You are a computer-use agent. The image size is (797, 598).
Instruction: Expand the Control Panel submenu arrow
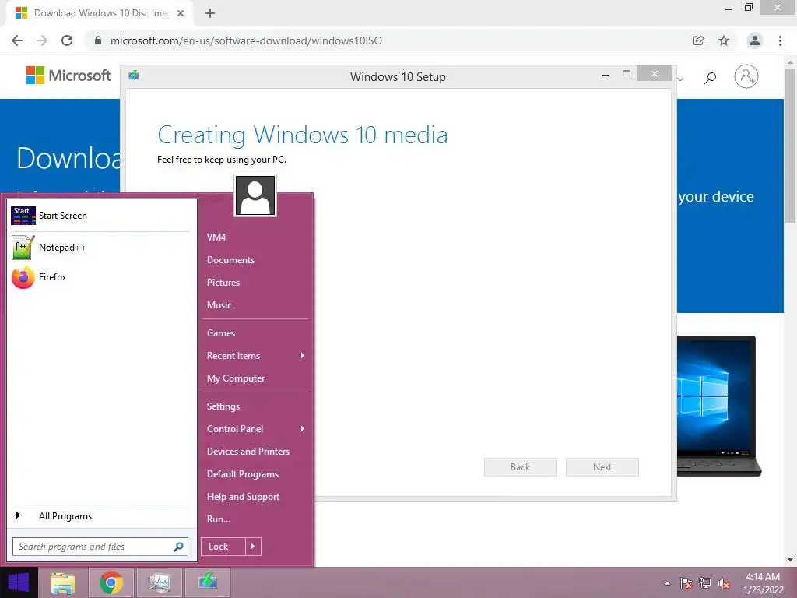(303, 429)
